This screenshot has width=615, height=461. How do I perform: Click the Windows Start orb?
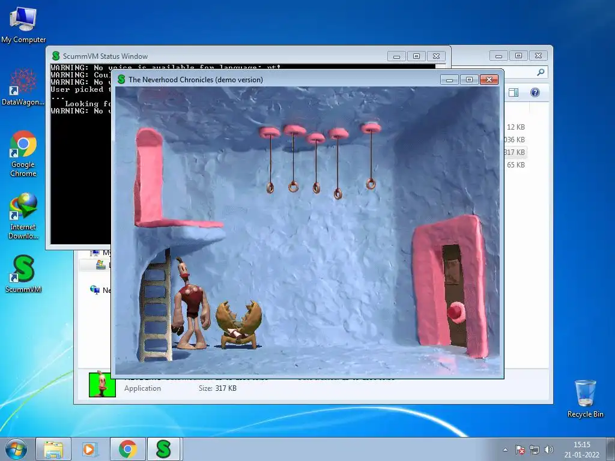pos(16,449)
